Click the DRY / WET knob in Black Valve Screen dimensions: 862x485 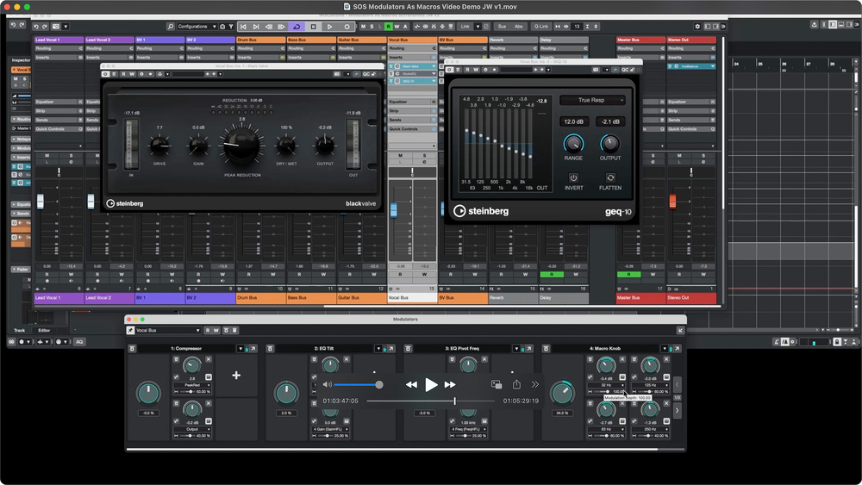click(x=286, y=146)
